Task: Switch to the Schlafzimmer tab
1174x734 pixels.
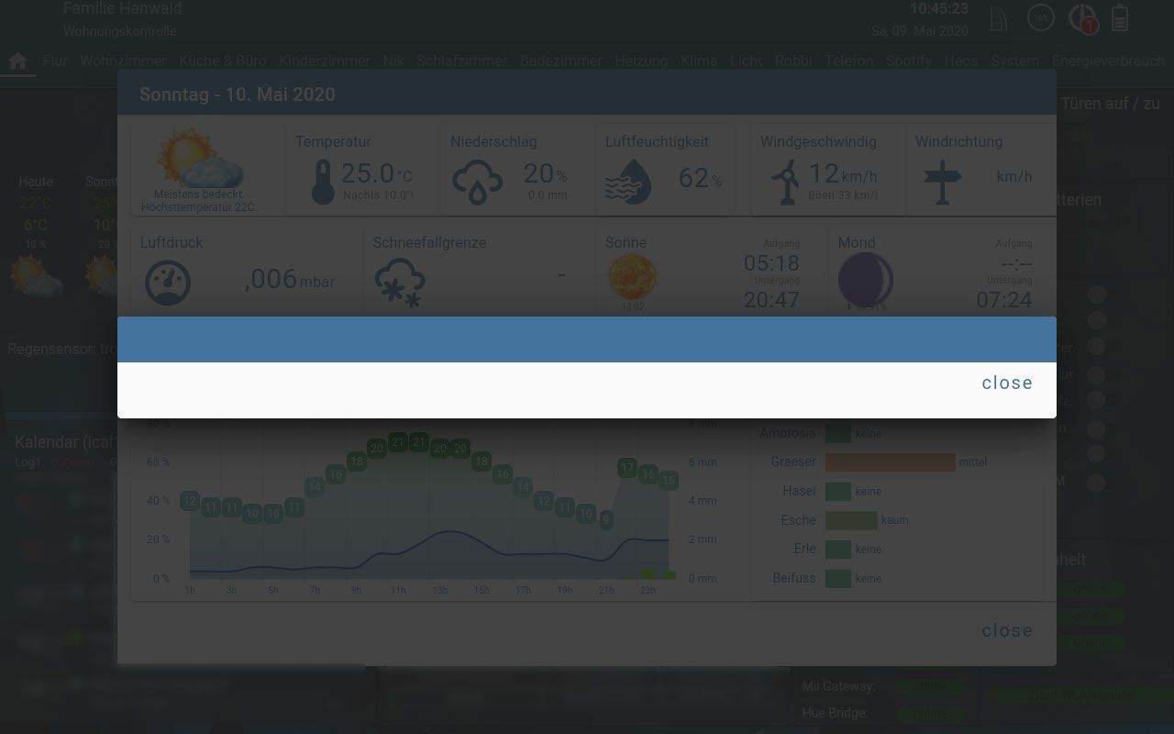Action: click(x=461, y=61)
